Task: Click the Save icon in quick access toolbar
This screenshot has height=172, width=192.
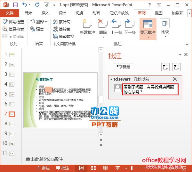Action: 15,5
